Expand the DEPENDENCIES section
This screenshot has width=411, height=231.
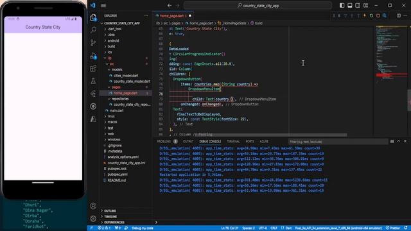(114, 223)
